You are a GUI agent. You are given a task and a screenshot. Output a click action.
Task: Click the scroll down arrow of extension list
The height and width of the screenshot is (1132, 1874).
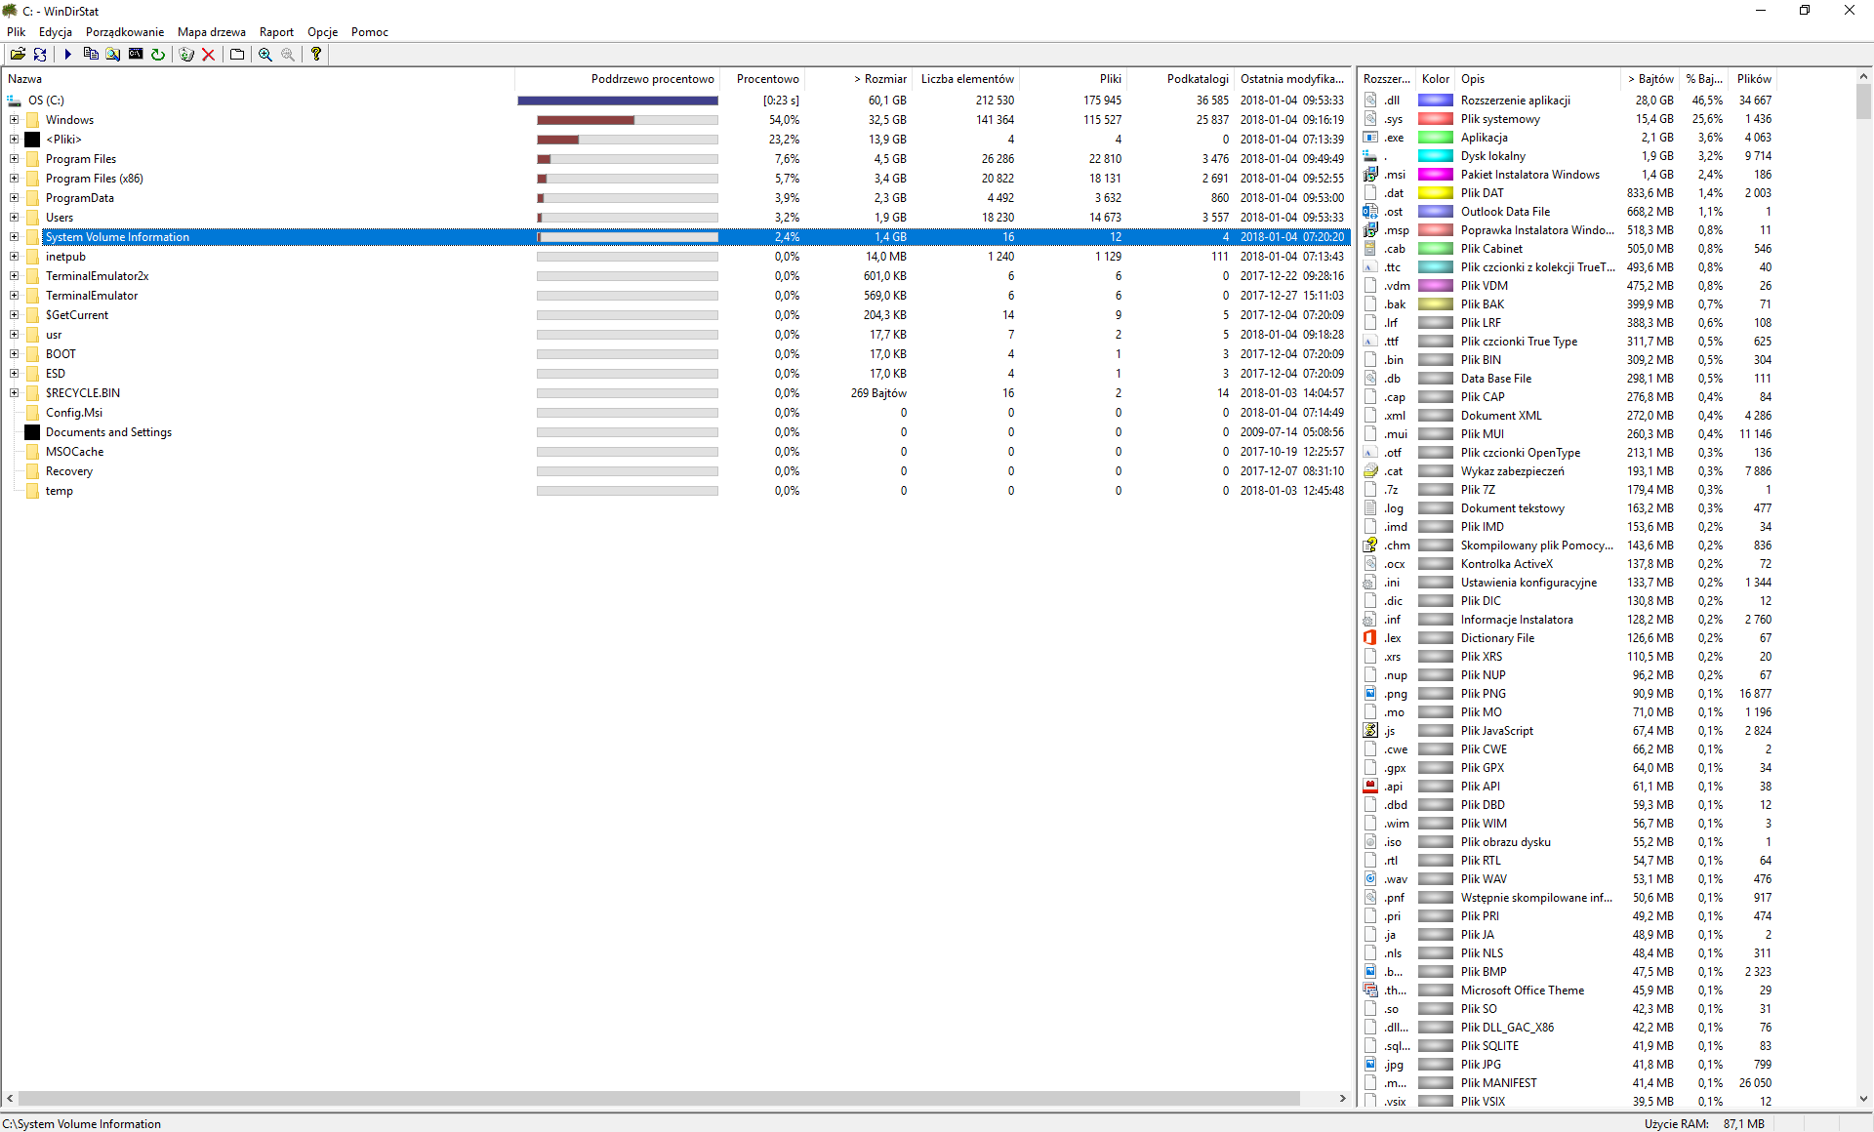(1863, 1099)
